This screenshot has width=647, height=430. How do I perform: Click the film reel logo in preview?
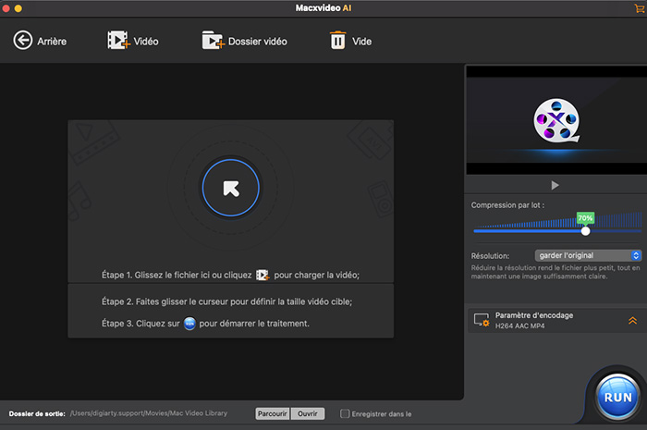(556, 120)
